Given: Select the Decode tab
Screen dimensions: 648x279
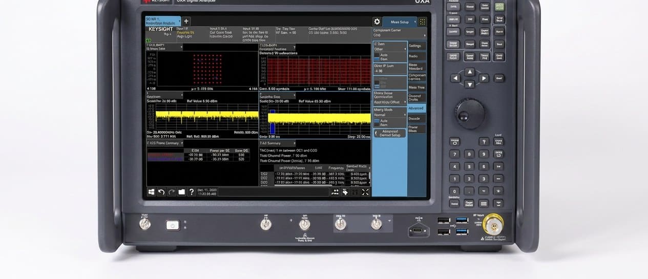Looking at the screenshot, I should (x=416, y=118).
